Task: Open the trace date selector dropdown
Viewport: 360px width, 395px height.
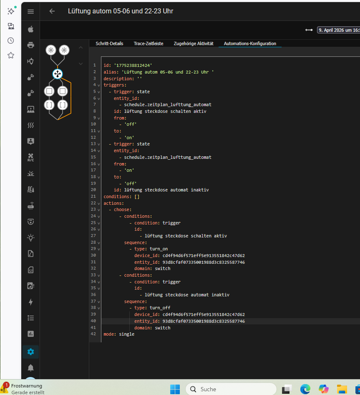Action: [338, 30]
